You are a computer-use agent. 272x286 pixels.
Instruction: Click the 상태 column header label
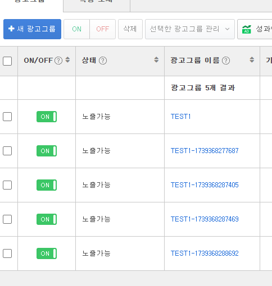89,61
